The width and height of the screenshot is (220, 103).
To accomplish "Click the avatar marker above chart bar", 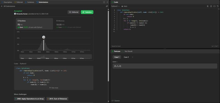I will (44, 37).
